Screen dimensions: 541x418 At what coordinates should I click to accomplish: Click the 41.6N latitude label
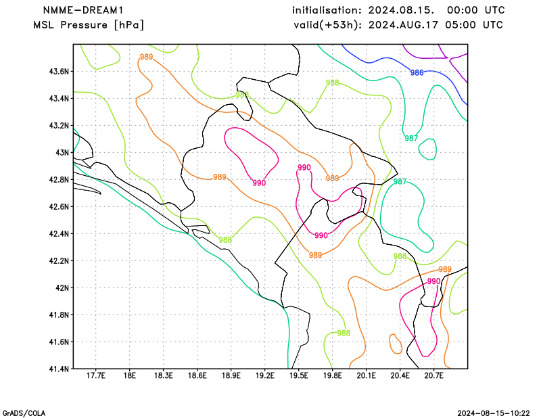pyautogui.click(x=59, y=342)
